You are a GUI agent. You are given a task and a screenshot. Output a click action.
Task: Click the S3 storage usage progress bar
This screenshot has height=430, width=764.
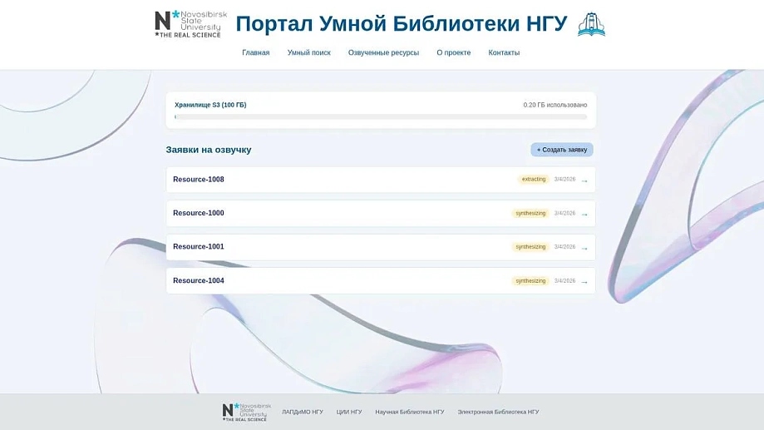point(381,117)
